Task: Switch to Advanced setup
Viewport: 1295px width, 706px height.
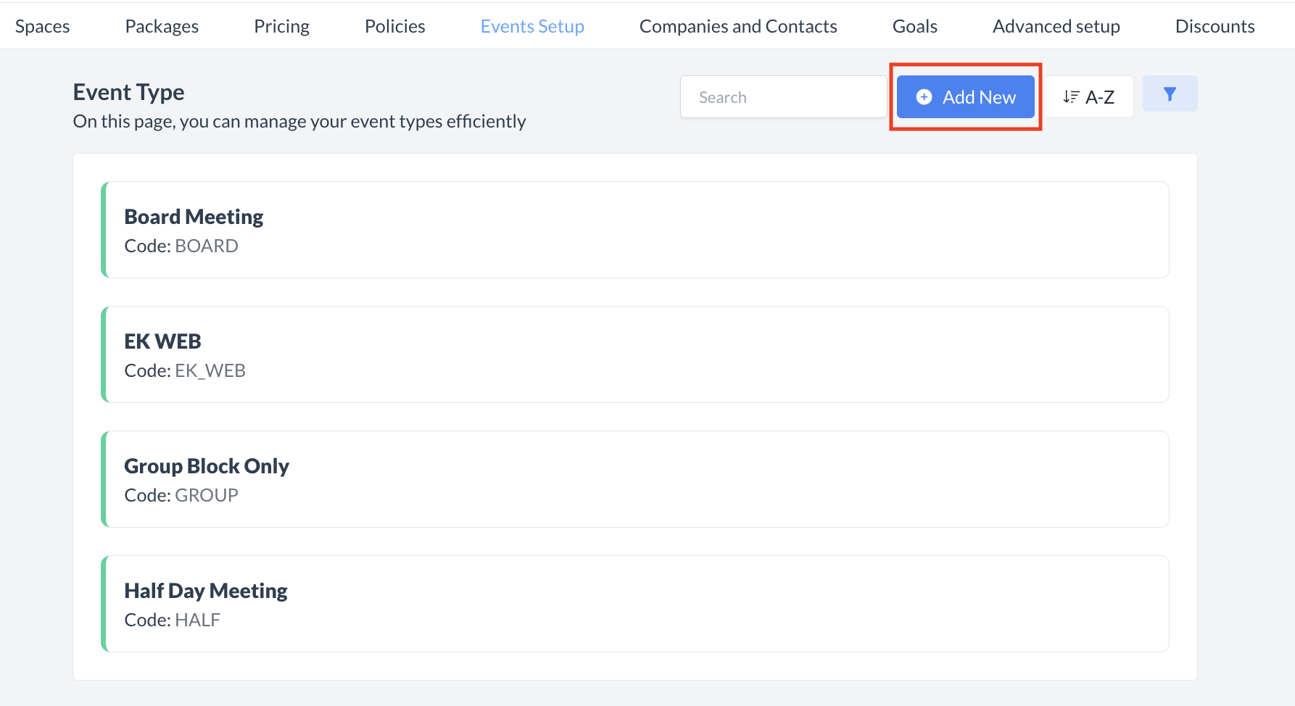Action: (1056, 25)
